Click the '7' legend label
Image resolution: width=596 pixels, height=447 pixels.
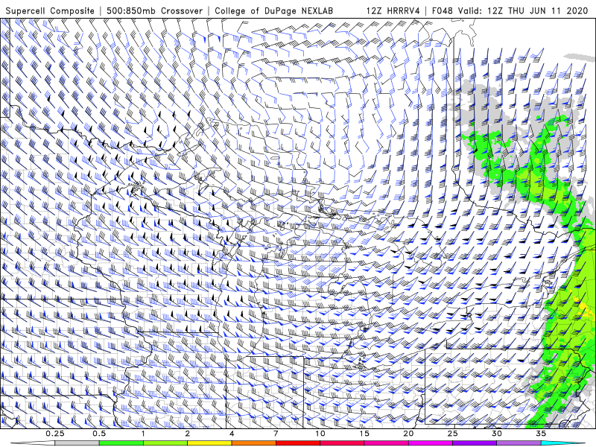(276, 434)
